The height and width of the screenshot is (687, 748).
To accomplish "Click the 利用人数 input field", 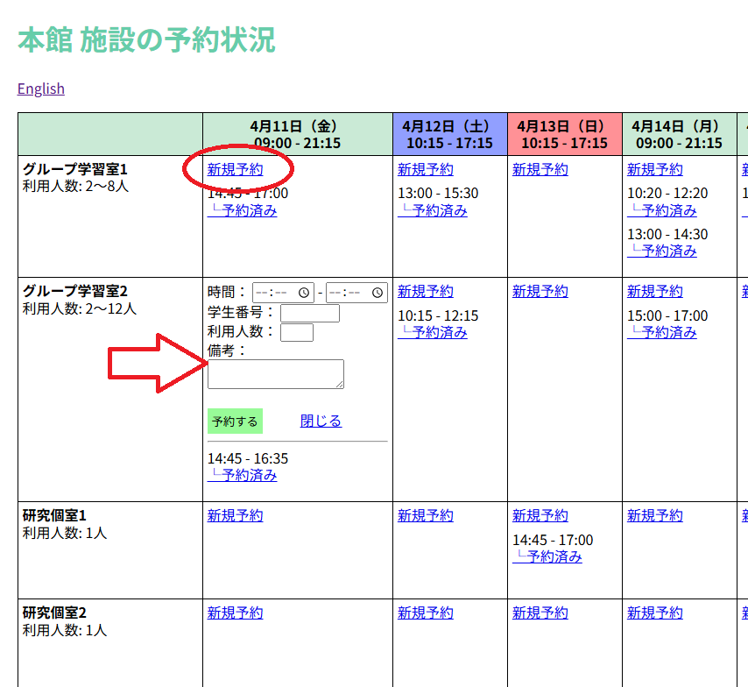I will [x=296, y=332].
